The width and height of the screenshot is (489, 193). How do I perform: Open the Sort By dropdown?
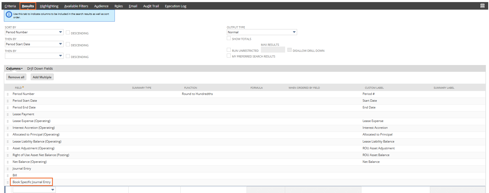pyautogui.click(x=34, y=32)
